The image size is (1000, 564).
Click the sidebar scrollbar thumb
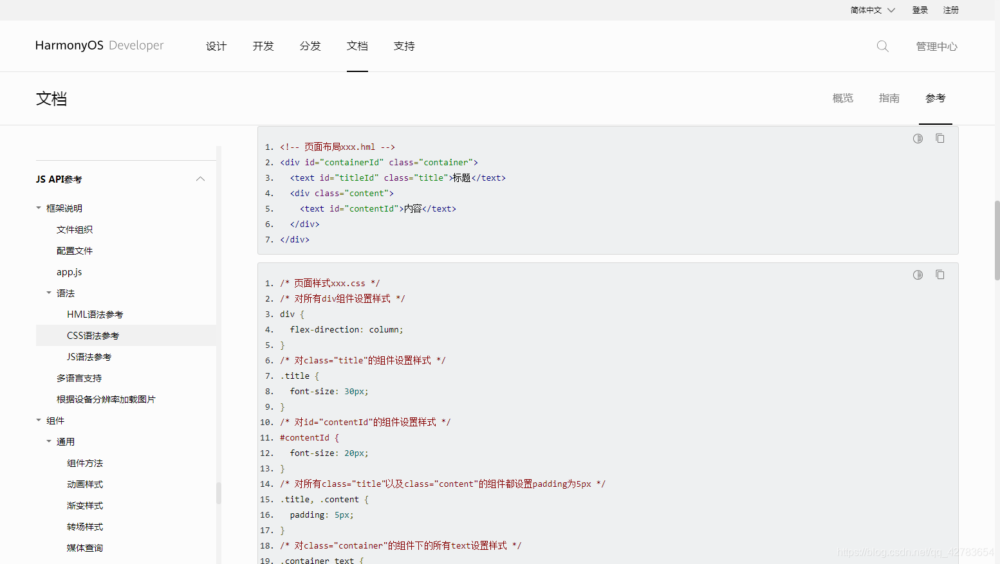coord(219,493)
